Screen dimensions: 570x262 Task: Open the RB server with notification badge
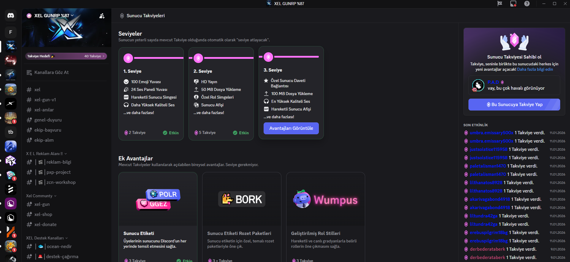pyautogui.click(x=11, y=175)
